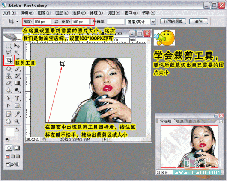
Task: Click the background color swatch
Action: 17,137
